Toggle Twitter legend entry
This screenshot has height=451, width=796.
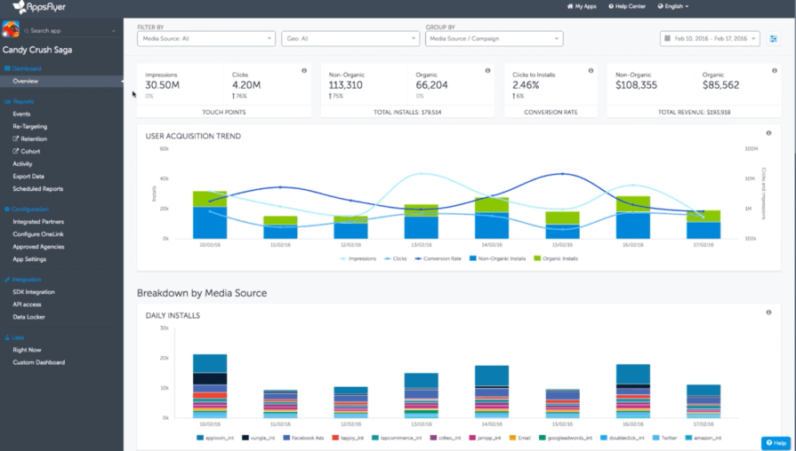664,438
